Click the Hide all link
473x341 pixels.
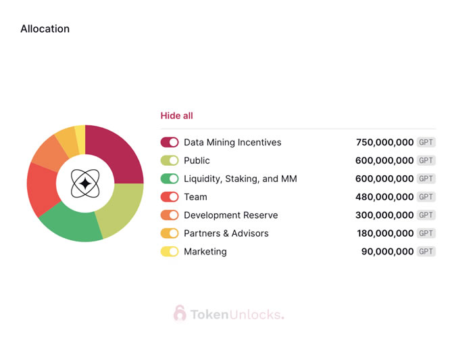[x=176, y=116]
